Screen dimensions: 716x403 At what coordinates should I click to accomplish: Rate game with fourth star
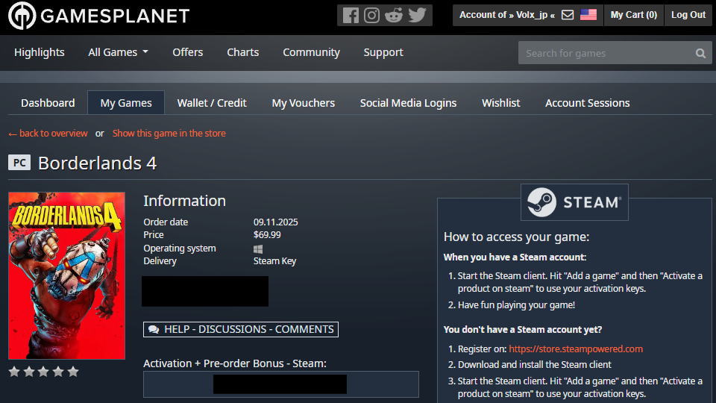click(58, 372)
